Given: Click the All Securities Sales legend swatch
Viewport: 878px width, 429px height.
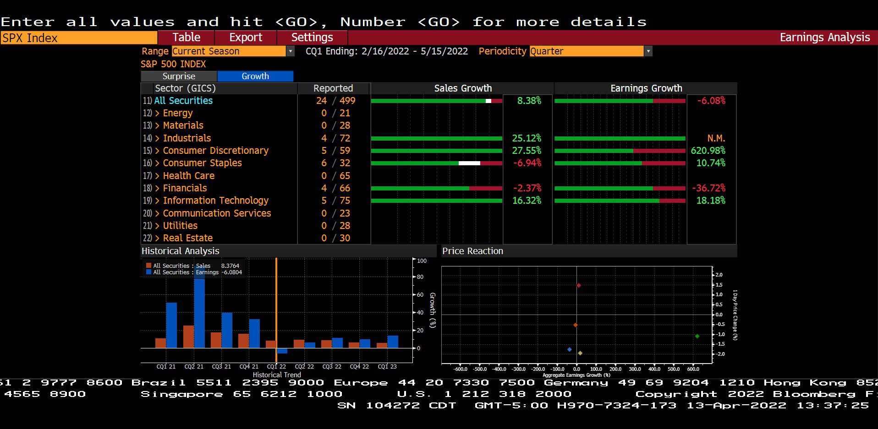Looking at the screenshot, I should click(x=148, y=266).
